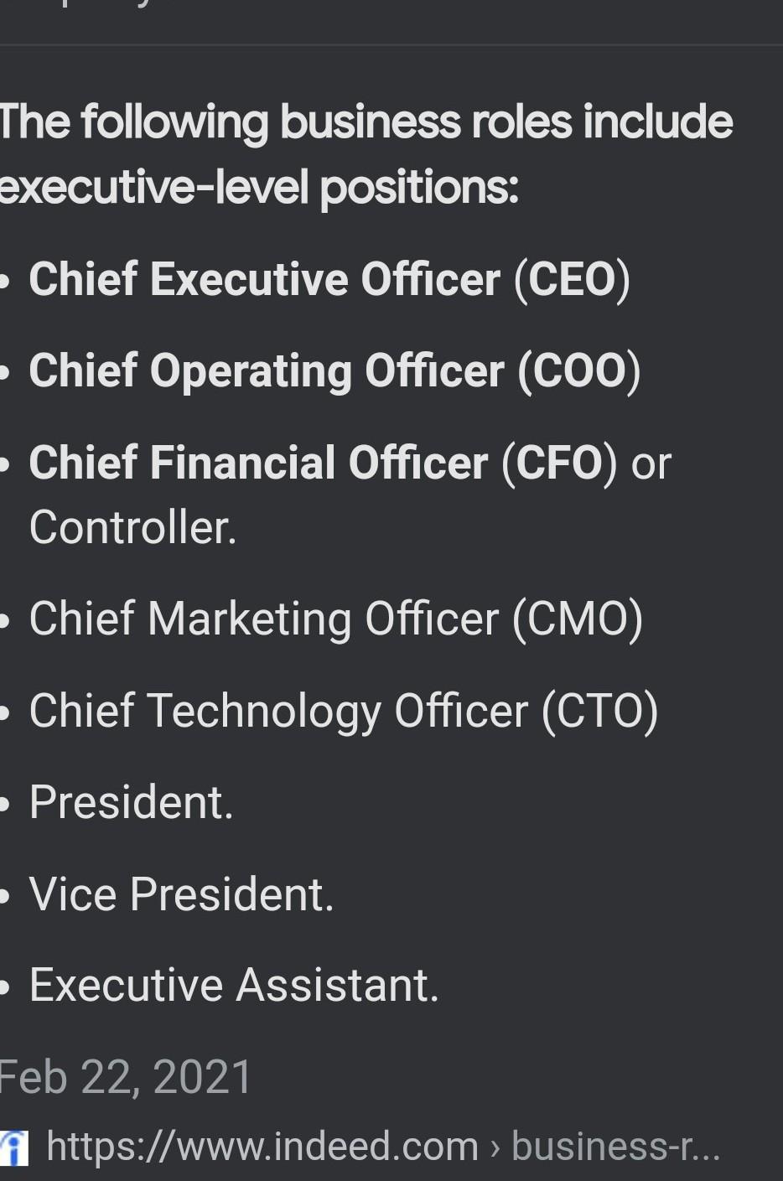Tap the word 'Controller.'

coord(132,527)
